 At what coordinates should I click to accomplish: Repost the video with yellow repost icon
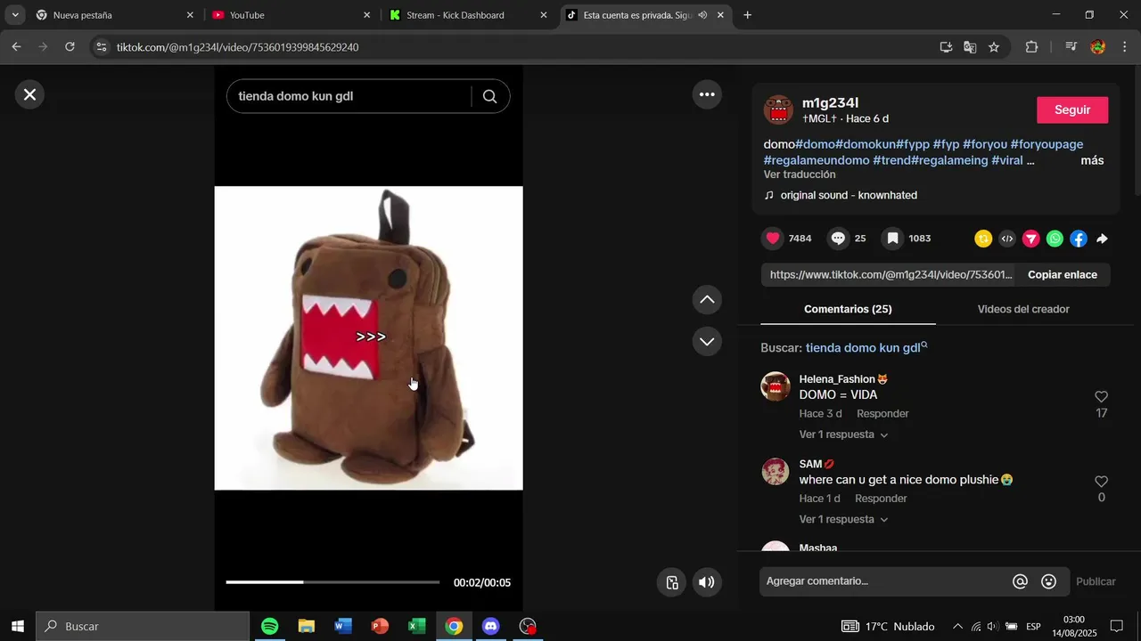point(983,239)
